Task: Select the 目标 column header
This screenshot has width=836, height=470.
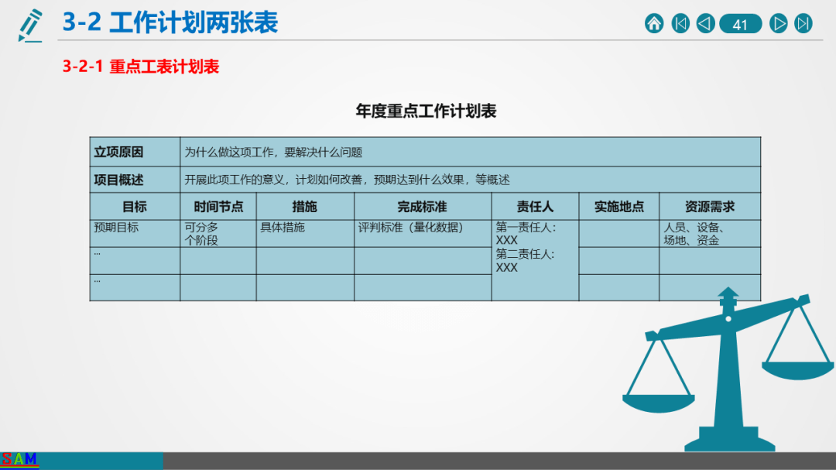Action: pyautogui.click(x=135, y=207)
